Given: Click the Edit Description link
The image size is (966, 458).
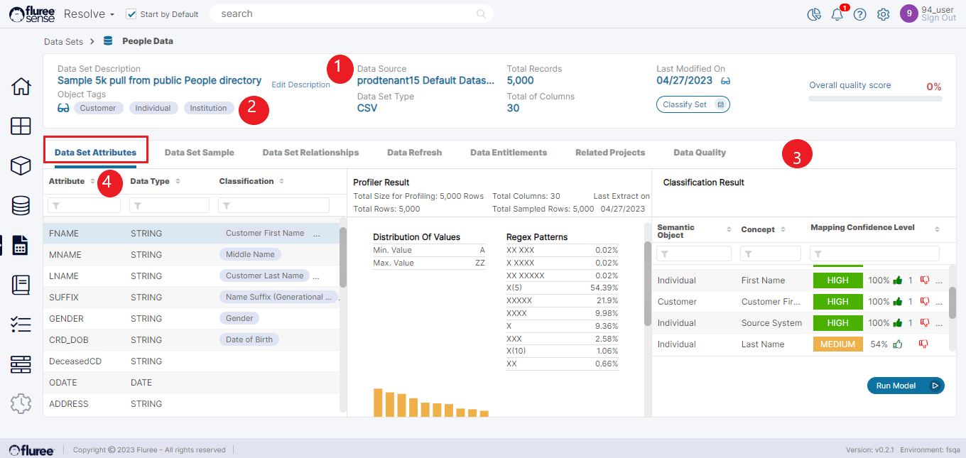Looking at the screenshot, I should (x=300, y=85).
